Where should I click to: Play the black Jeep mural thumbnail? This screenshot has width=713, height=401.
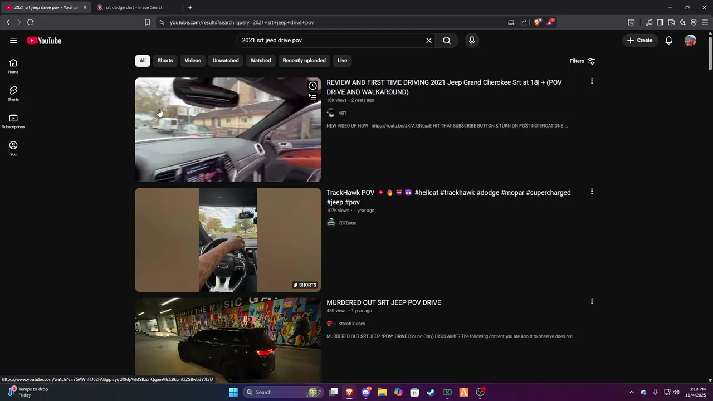pos(228,340)
